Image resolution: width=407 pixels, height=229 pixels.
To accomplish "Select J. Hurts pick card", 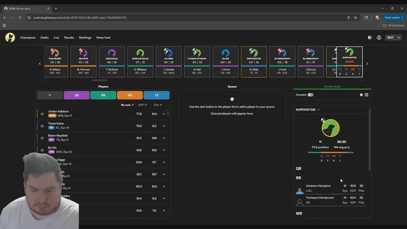I will (225, 62).
